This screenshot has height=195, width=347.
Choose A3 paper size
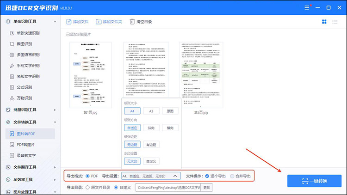click(x=151, y=111)
